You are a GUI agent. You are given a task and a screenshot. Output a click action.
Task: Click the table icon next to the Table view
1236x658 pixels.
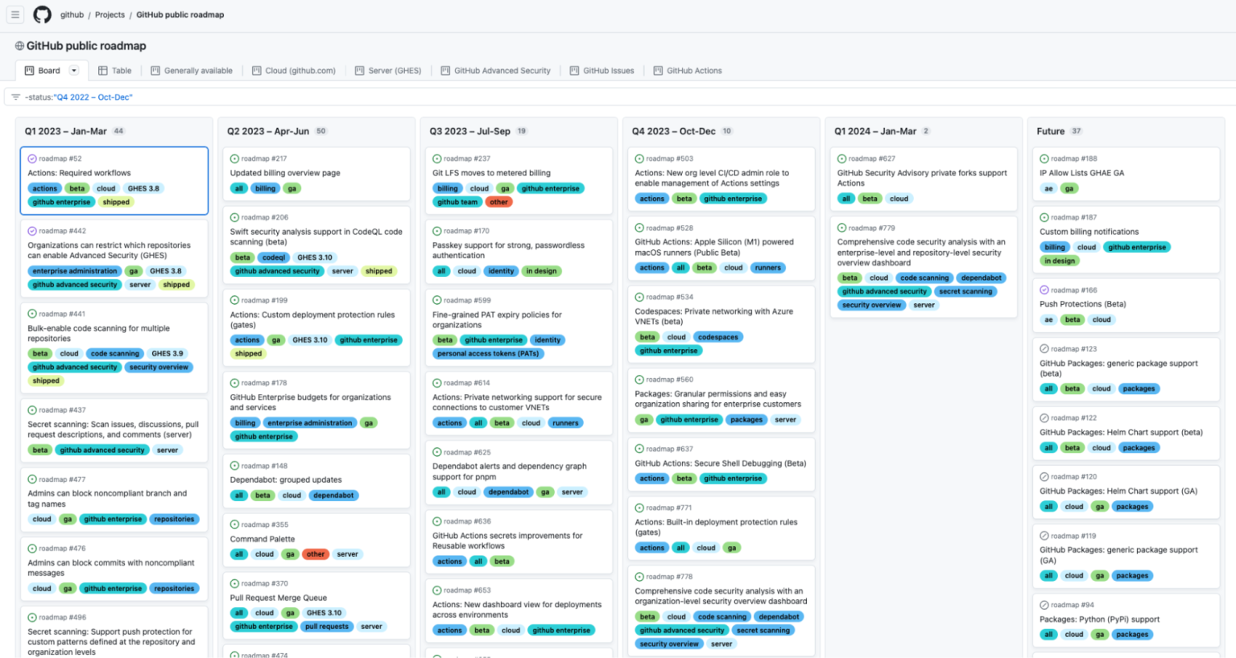[x=102, y=70]
